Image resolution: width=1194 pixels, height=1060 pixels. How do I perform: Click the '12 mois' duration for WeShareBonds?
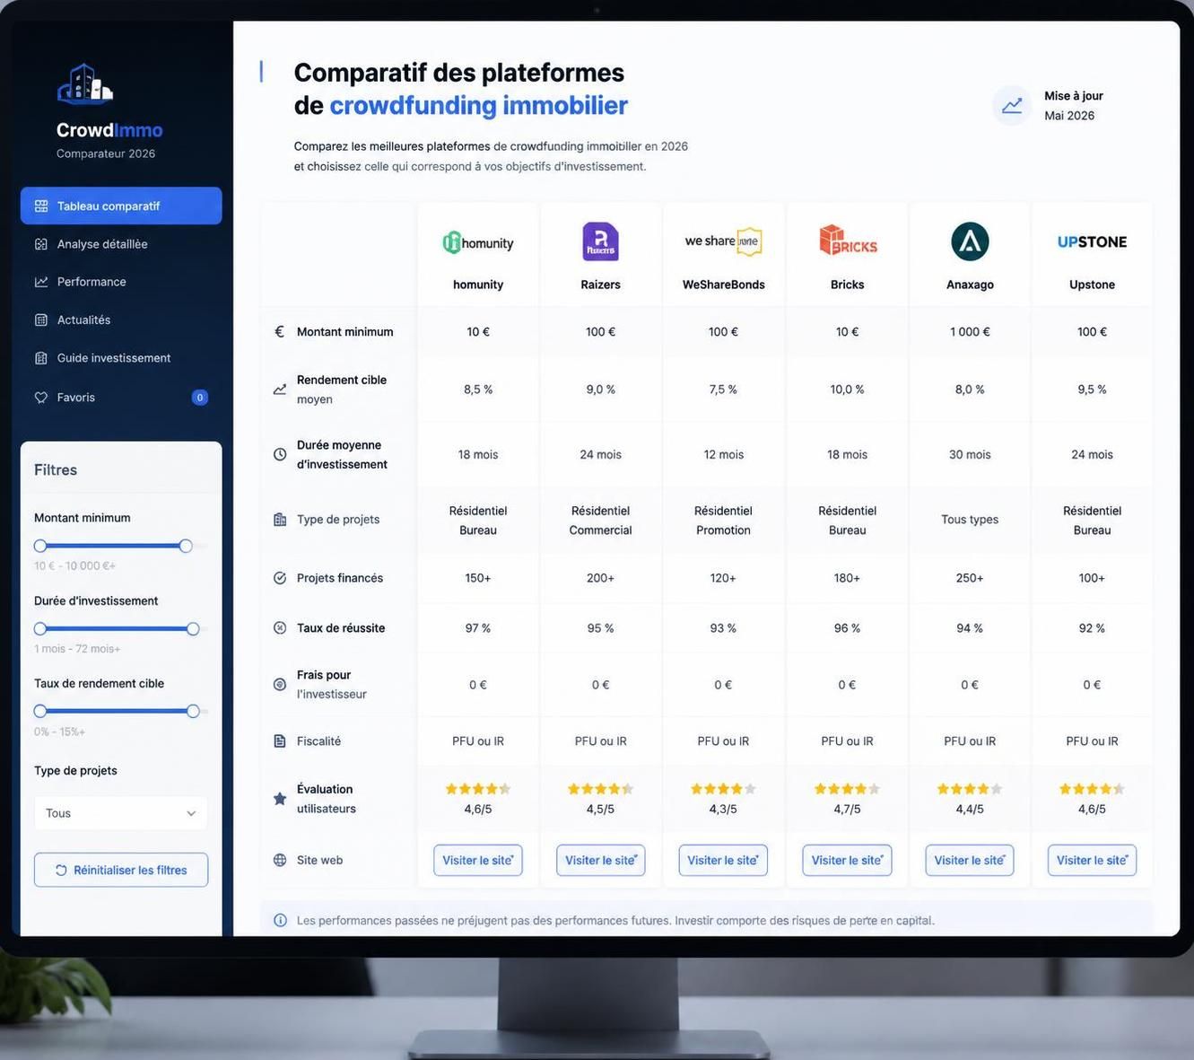pos(723,454)
